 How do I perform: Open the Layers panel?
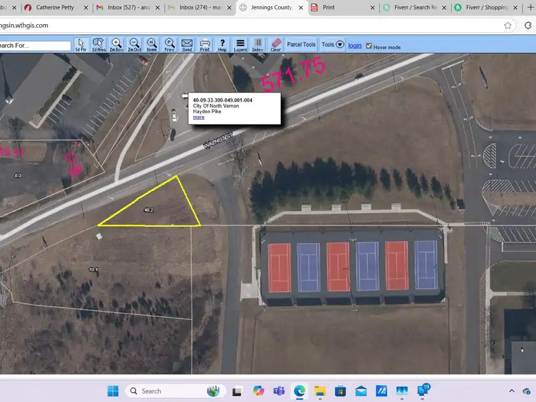pyautogui.click(x=241, y=45)
